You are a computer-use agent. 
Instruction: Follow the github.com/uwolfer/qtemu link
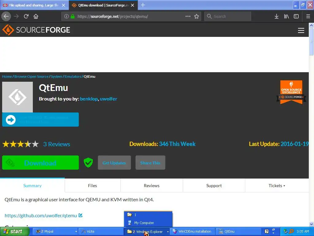tap(41, 215)
